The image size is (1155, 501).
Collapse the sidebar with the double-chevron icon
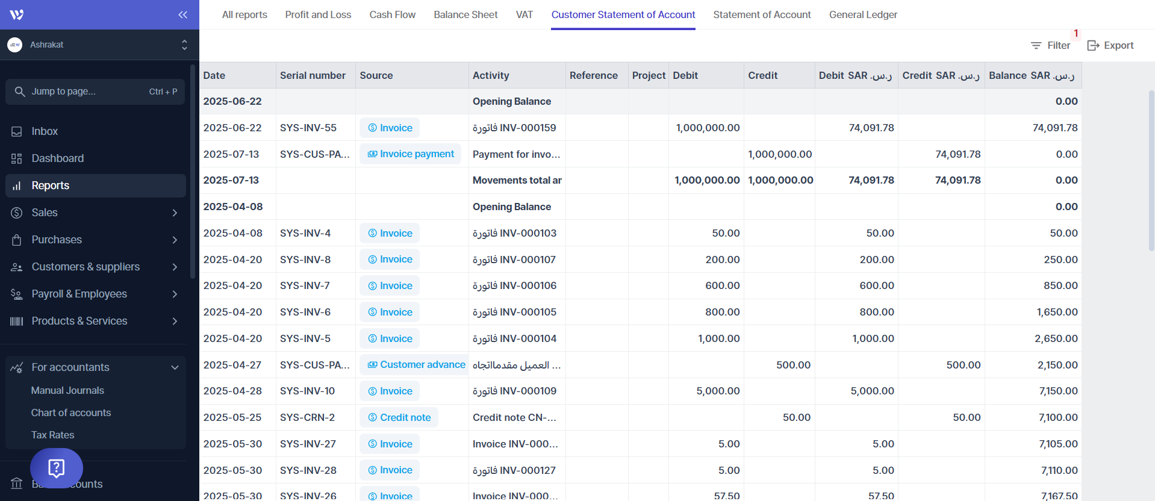click(182, 15)
